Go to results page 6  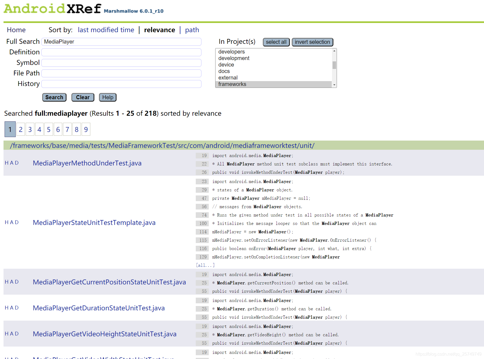tap(58, 129)
